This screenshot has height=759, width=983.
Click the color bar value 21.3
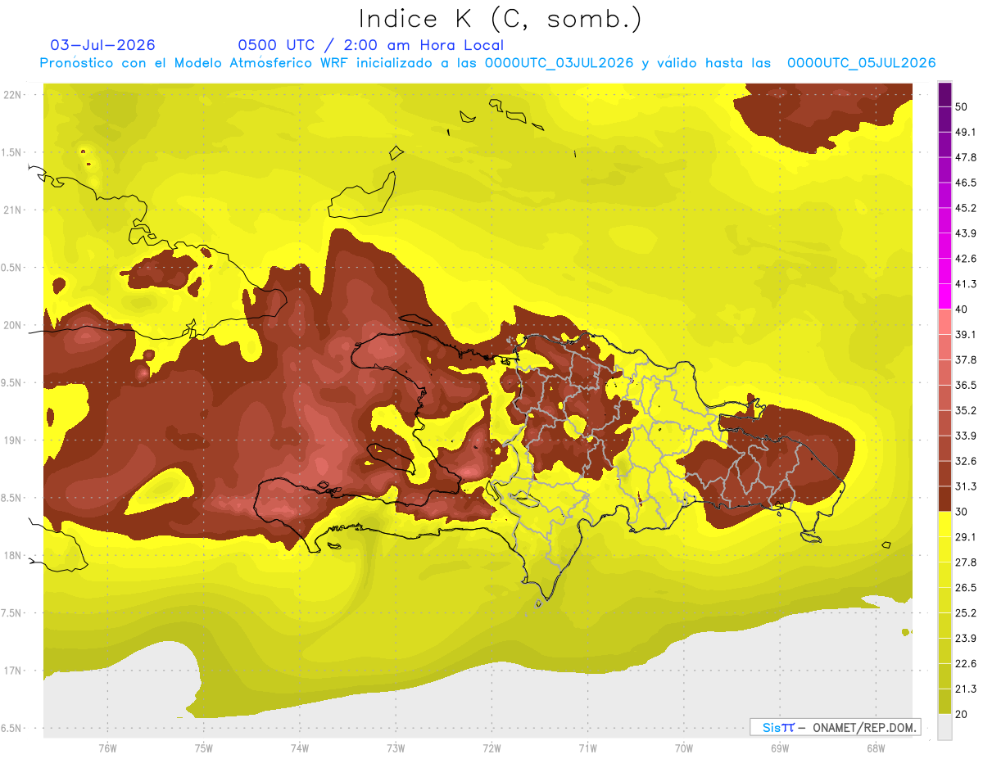coord(966,689)
